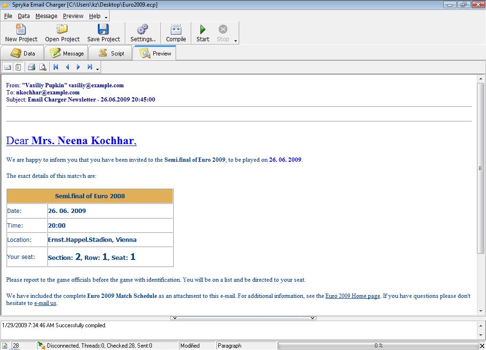Open the Data menu
486x350 pixels.
click(24, 16)
